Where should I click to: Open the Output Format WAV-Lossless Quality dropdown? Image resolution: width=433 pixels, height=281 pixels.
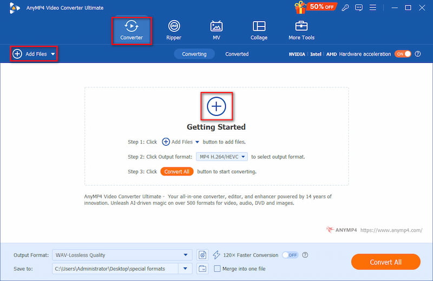(122, 255)
